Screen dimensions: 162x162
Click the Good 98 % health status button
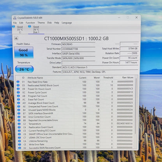point(24,53)
